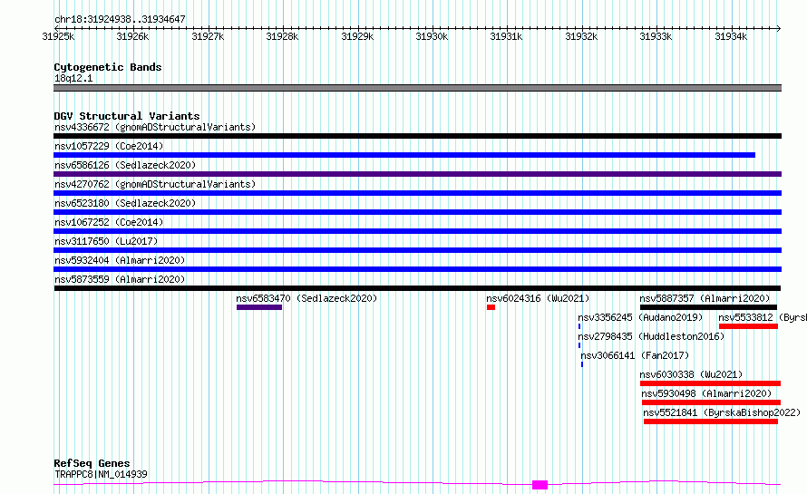Click the small blue nsv3356245 Audano2019 marker
The image size is (807, 494).
coord(579,326)
